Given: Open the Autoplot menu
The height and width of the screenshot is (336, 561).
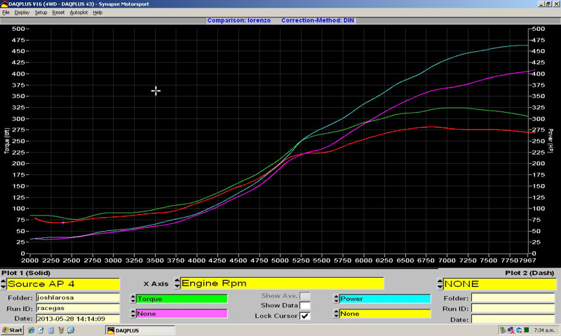Looking at the screenshot, I should click(x=79, y=13).
